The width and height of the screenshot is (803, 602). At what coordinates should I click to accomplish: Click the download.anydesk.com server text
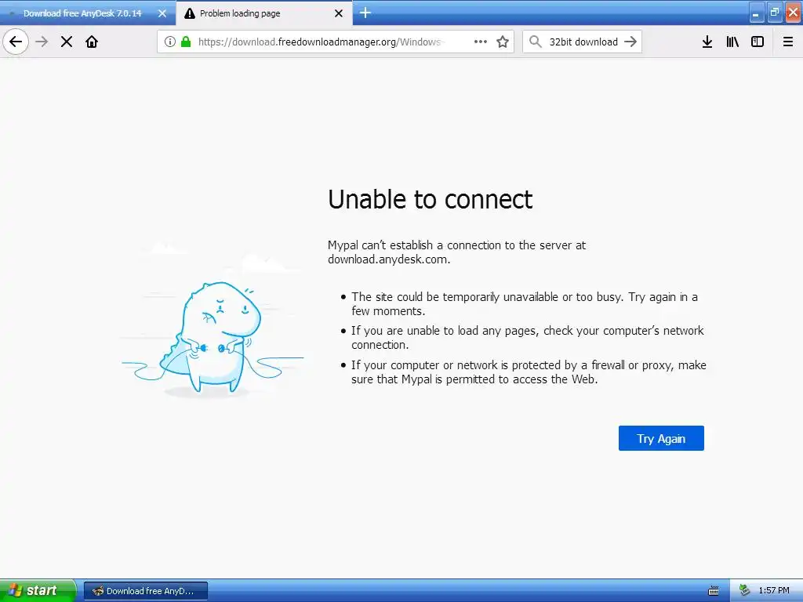click(x=387, y=259)
